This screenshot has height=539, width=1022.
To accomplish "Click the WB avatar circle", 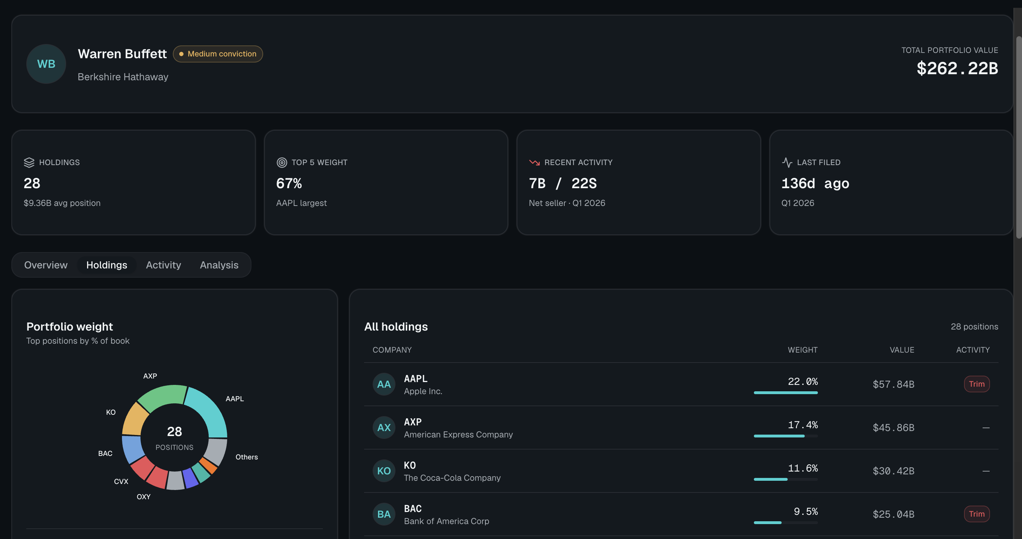I will click(46, 64).
